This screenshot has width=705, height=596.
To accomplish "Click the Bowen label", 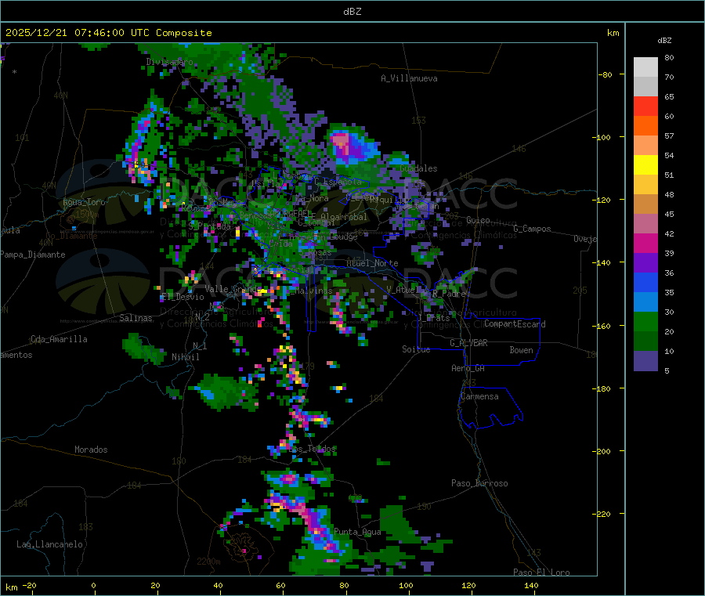I will coord(521,350).
